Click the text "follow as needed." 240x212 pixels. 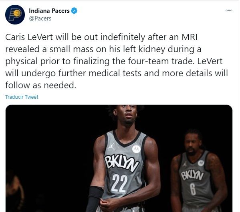pos(41,85)
